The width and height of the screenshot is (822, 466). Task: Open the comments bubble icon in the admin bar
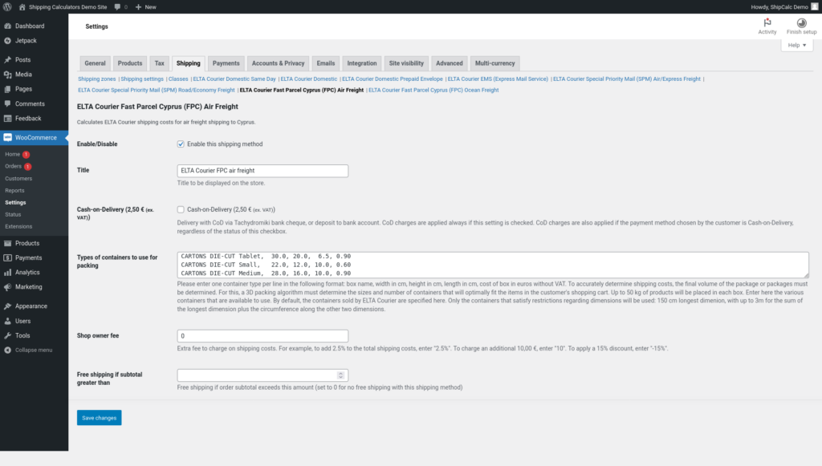point(117,6)
